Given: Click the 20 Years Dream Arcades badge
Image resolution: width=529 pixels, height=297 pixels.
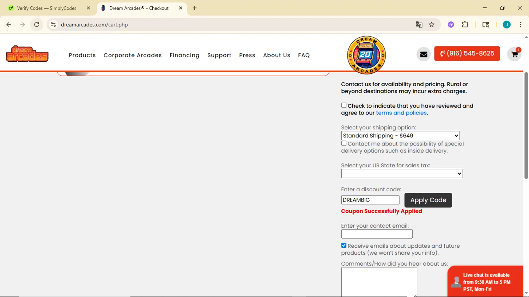Looking at the screenshot, I should 366,55.
